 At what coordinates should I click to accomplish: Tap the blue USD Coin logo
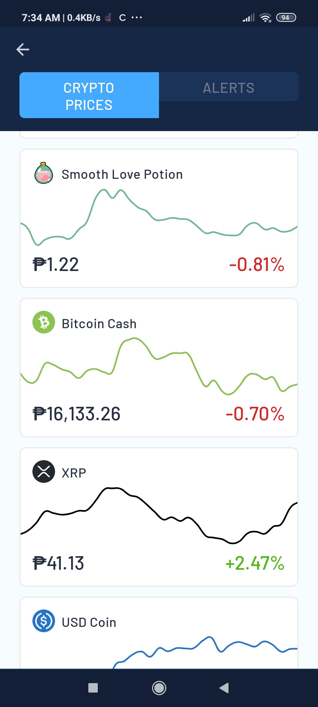tap(44, 621)
